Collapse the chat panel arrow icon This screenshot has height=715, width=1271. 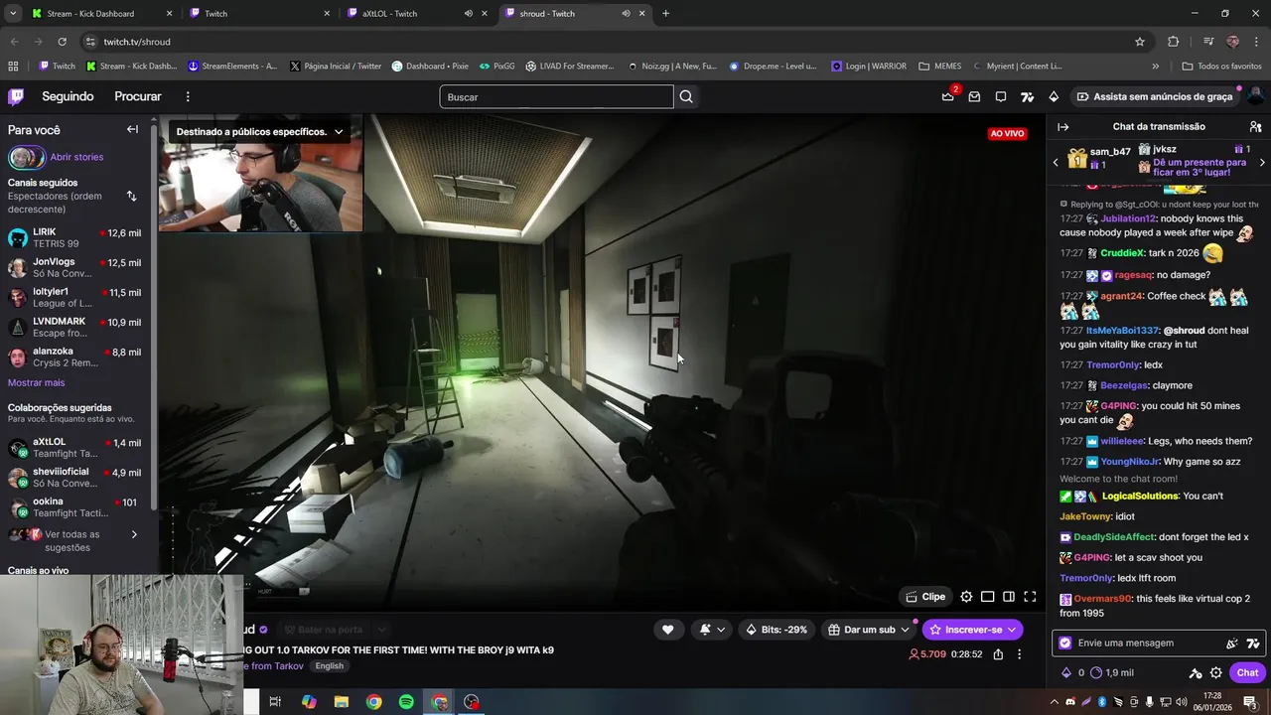click(x=1063, y=127)
